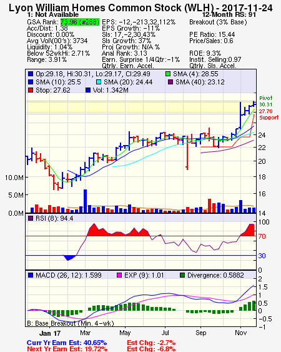
Task: Click the Avg Vol(00's): 3734 text
Action: point(57,41)
